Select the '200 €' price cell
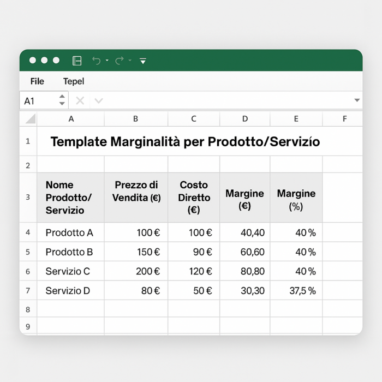 click(136, 271)
